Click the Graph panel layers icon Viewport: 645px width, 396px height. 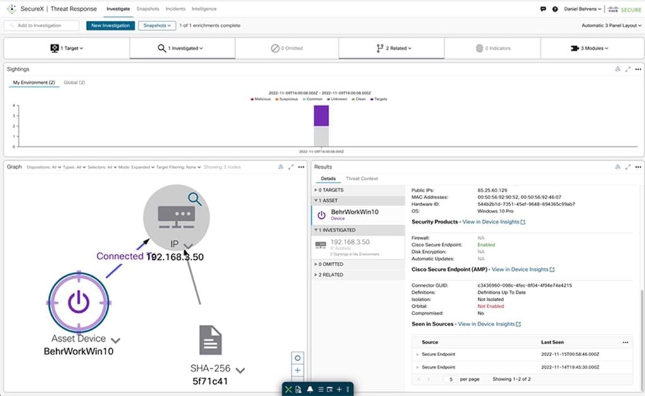[x=280, y=167]
